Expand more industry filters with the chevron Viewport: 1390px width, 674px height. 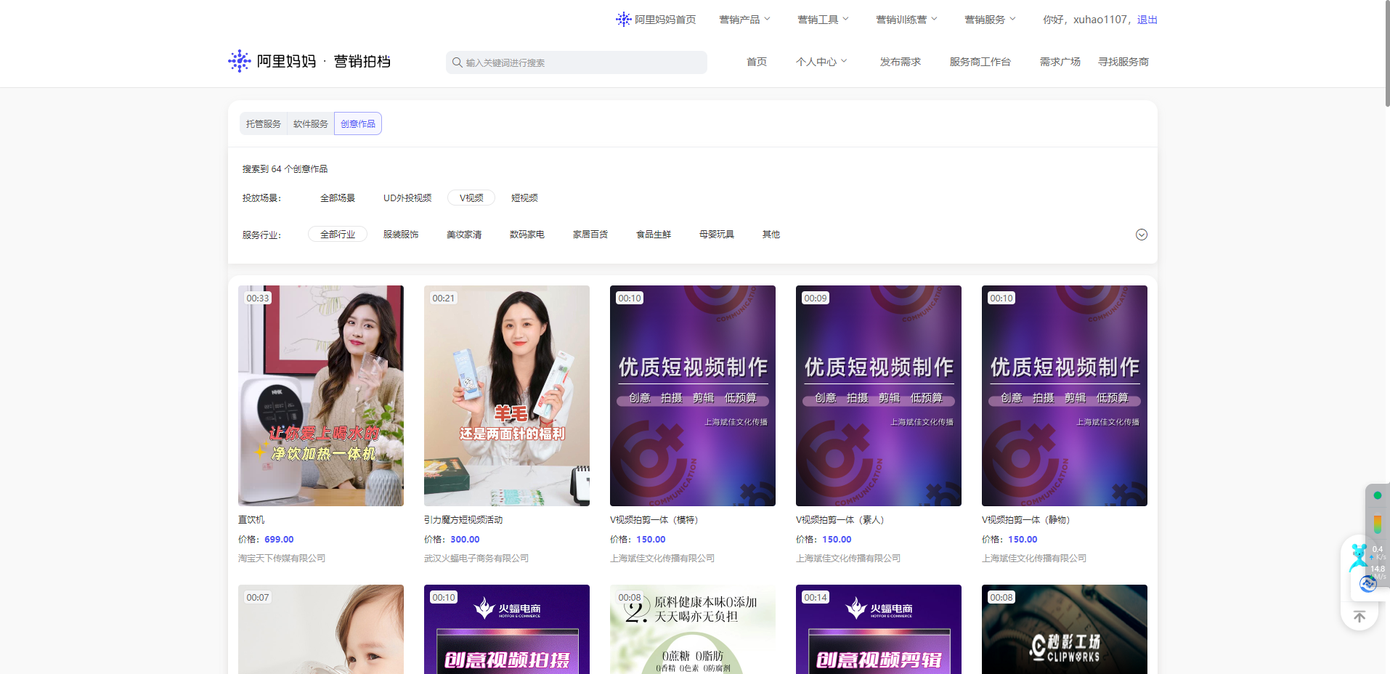tap(1141, 235)
